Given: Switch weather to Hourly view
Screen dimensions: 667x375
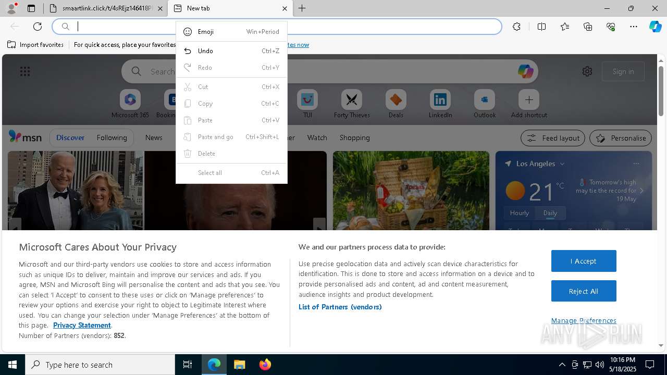Looking at the screenshot, I should (520, 213).
